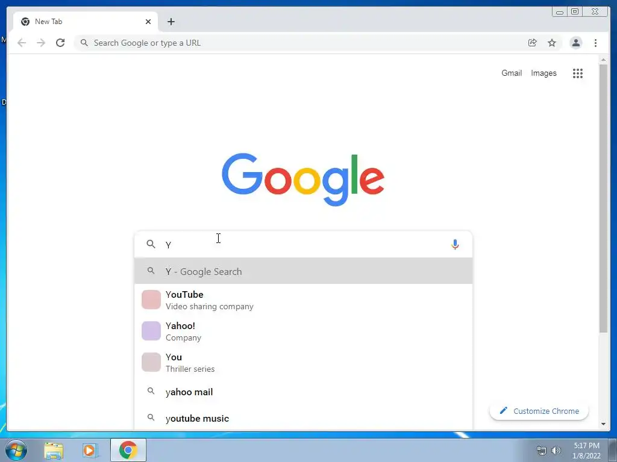Click the Chrome taskbar icon
Viewport: 617px width, 462px height.
point(128,450)
